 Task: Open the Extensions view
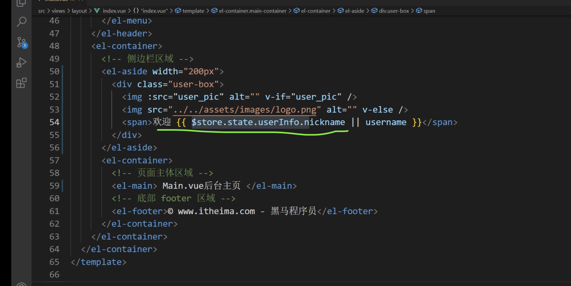(21, 83)
